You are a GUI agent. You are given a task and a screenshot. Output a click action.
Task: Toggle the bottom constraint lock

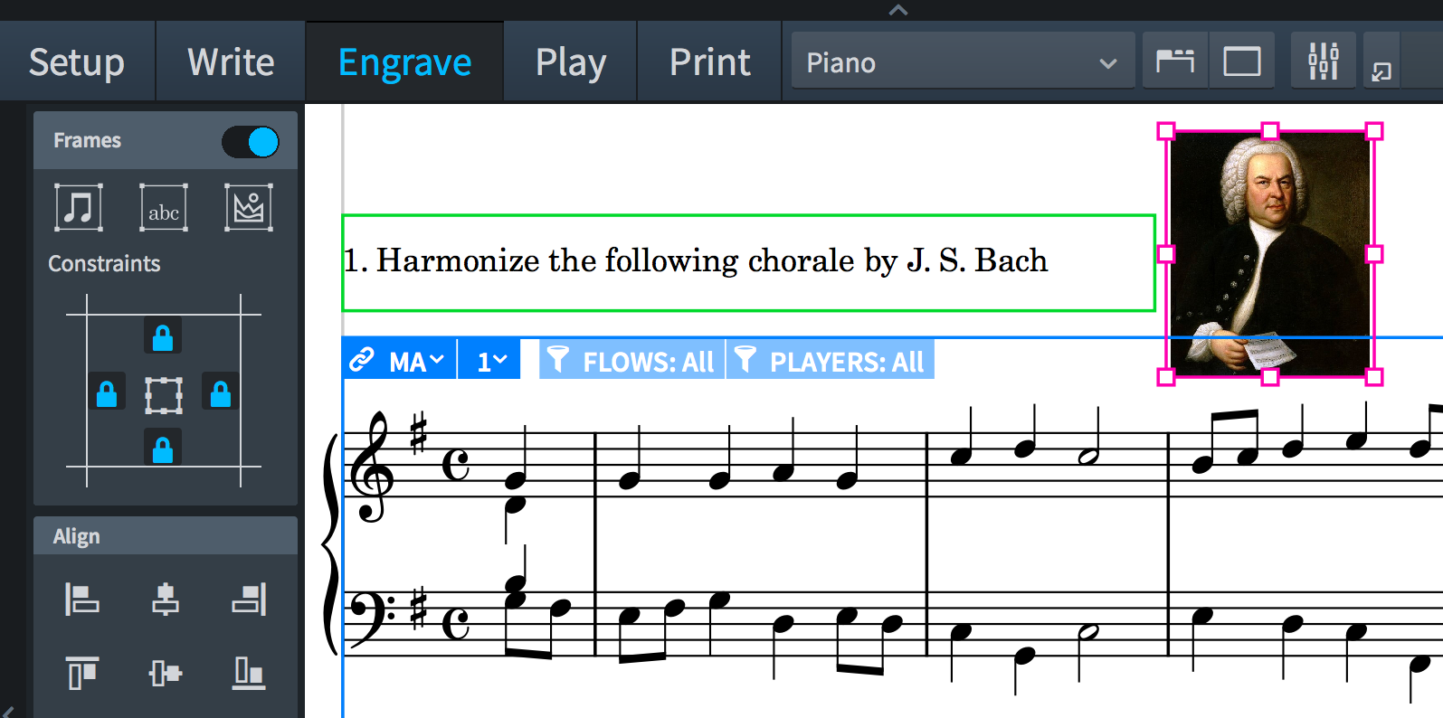click(x=163, y=448)
